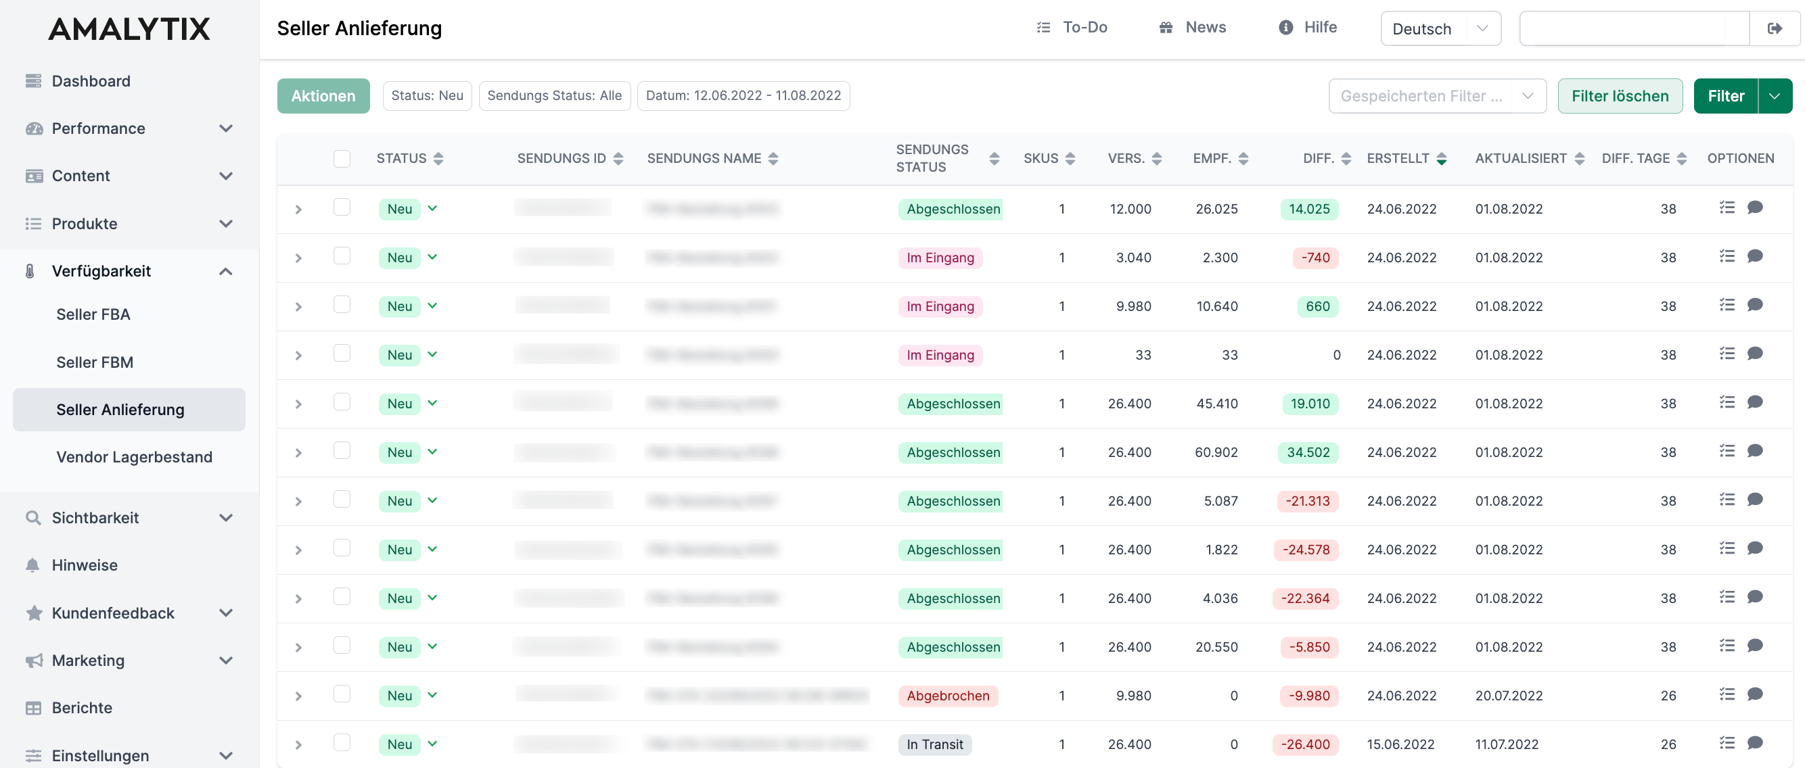Check the In Transit row checkbox
Viewport: 1805px width, 768px height.
point(342,743)
